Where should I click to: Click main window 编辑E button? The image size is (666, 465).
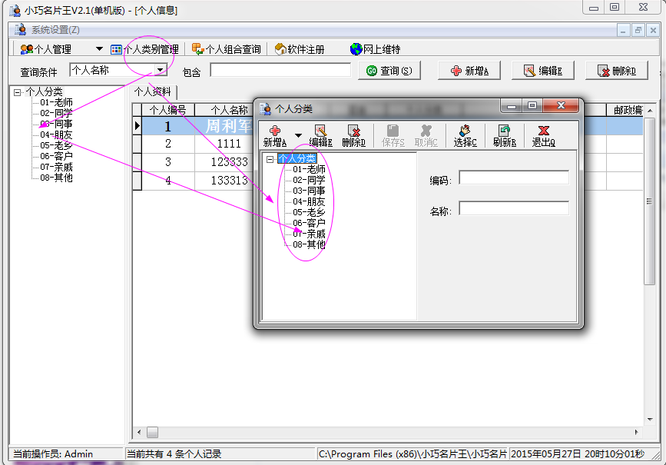(543, 71)
